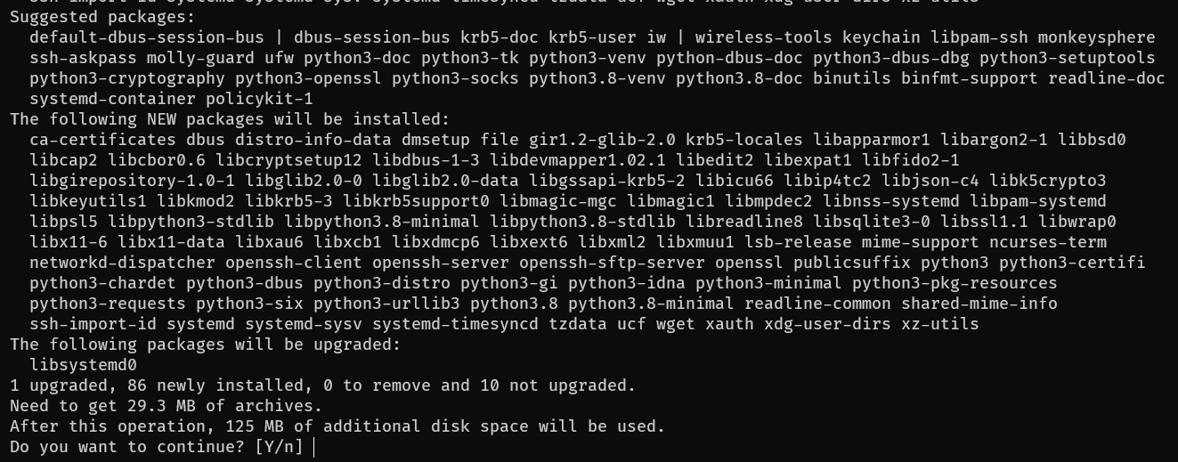Click the monkeysphere suggested package
This screenshot has height=462, width=1178.
tap(1101, 37)
